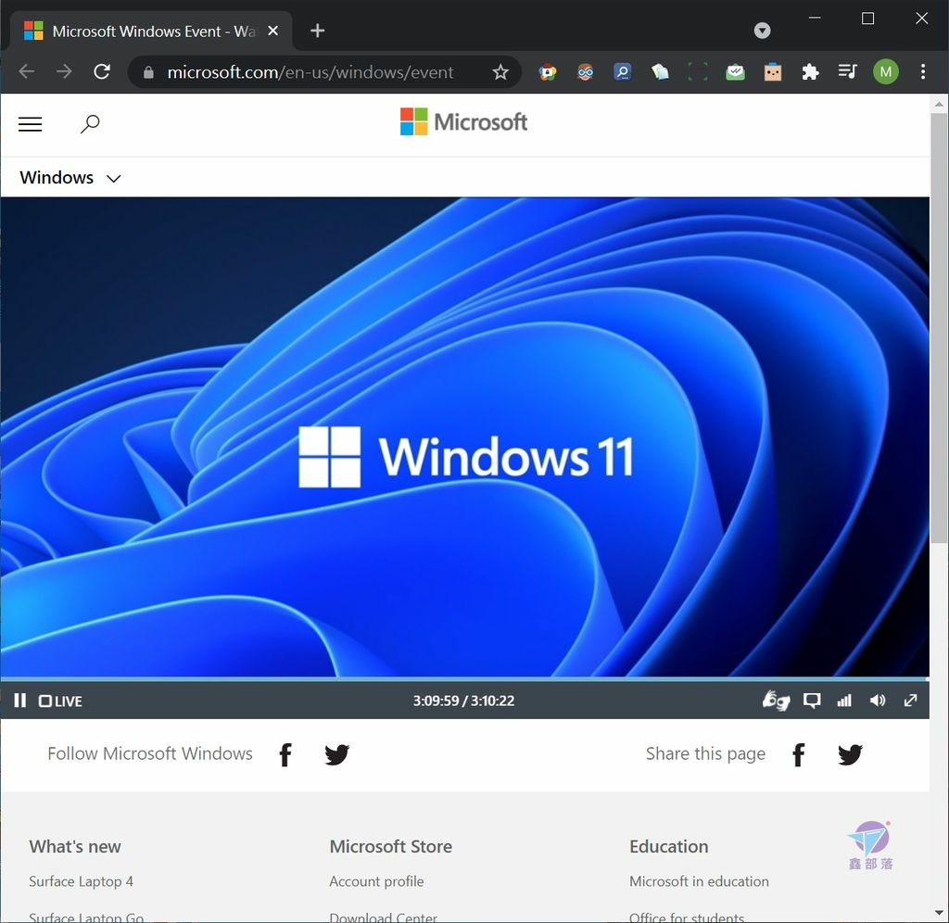Expand video to fullscreen
This screenshot has width=949, height=923.
click(x=910, y=701)
